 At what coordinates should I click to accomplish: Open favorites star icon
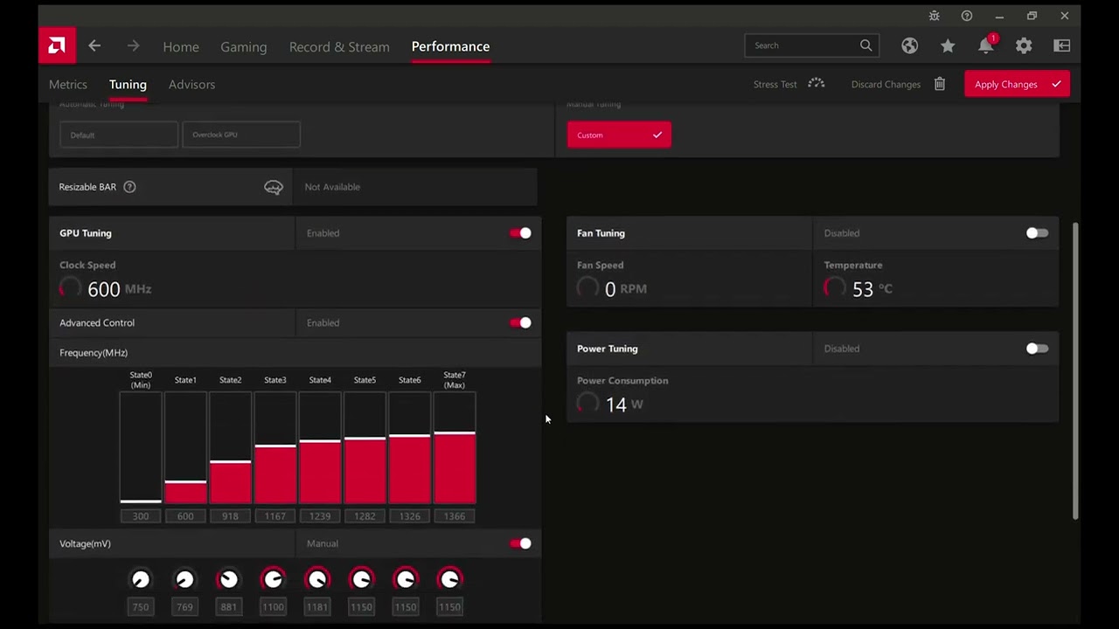(x=948, y=45)
